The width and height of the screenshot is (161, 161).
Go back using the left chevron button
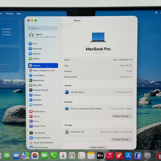[63, 21]
